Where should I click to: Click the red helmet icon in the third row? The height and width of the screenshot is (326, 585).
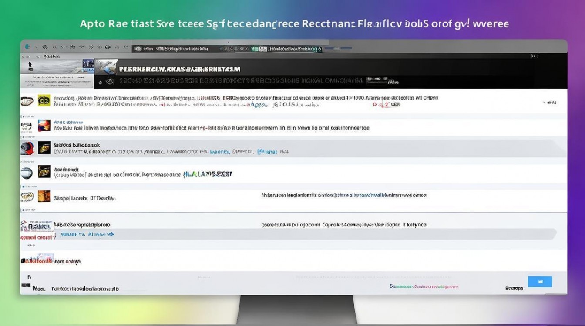pyautogui.click(x=27, y=148)
